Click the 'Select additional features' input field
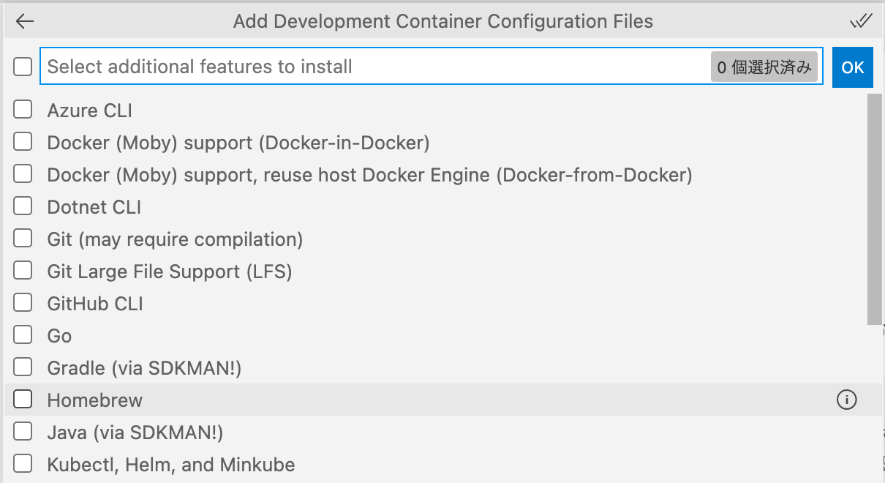This screenshot has height=483, width=885. [366, 67]
